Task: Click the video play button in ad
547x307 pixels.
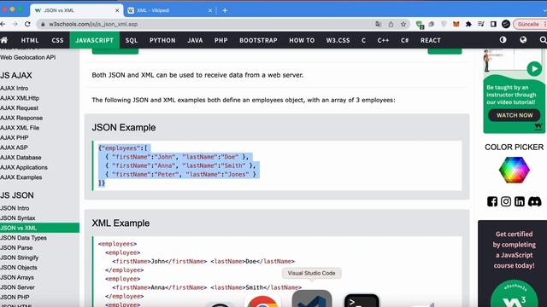Action: point(534,69)
